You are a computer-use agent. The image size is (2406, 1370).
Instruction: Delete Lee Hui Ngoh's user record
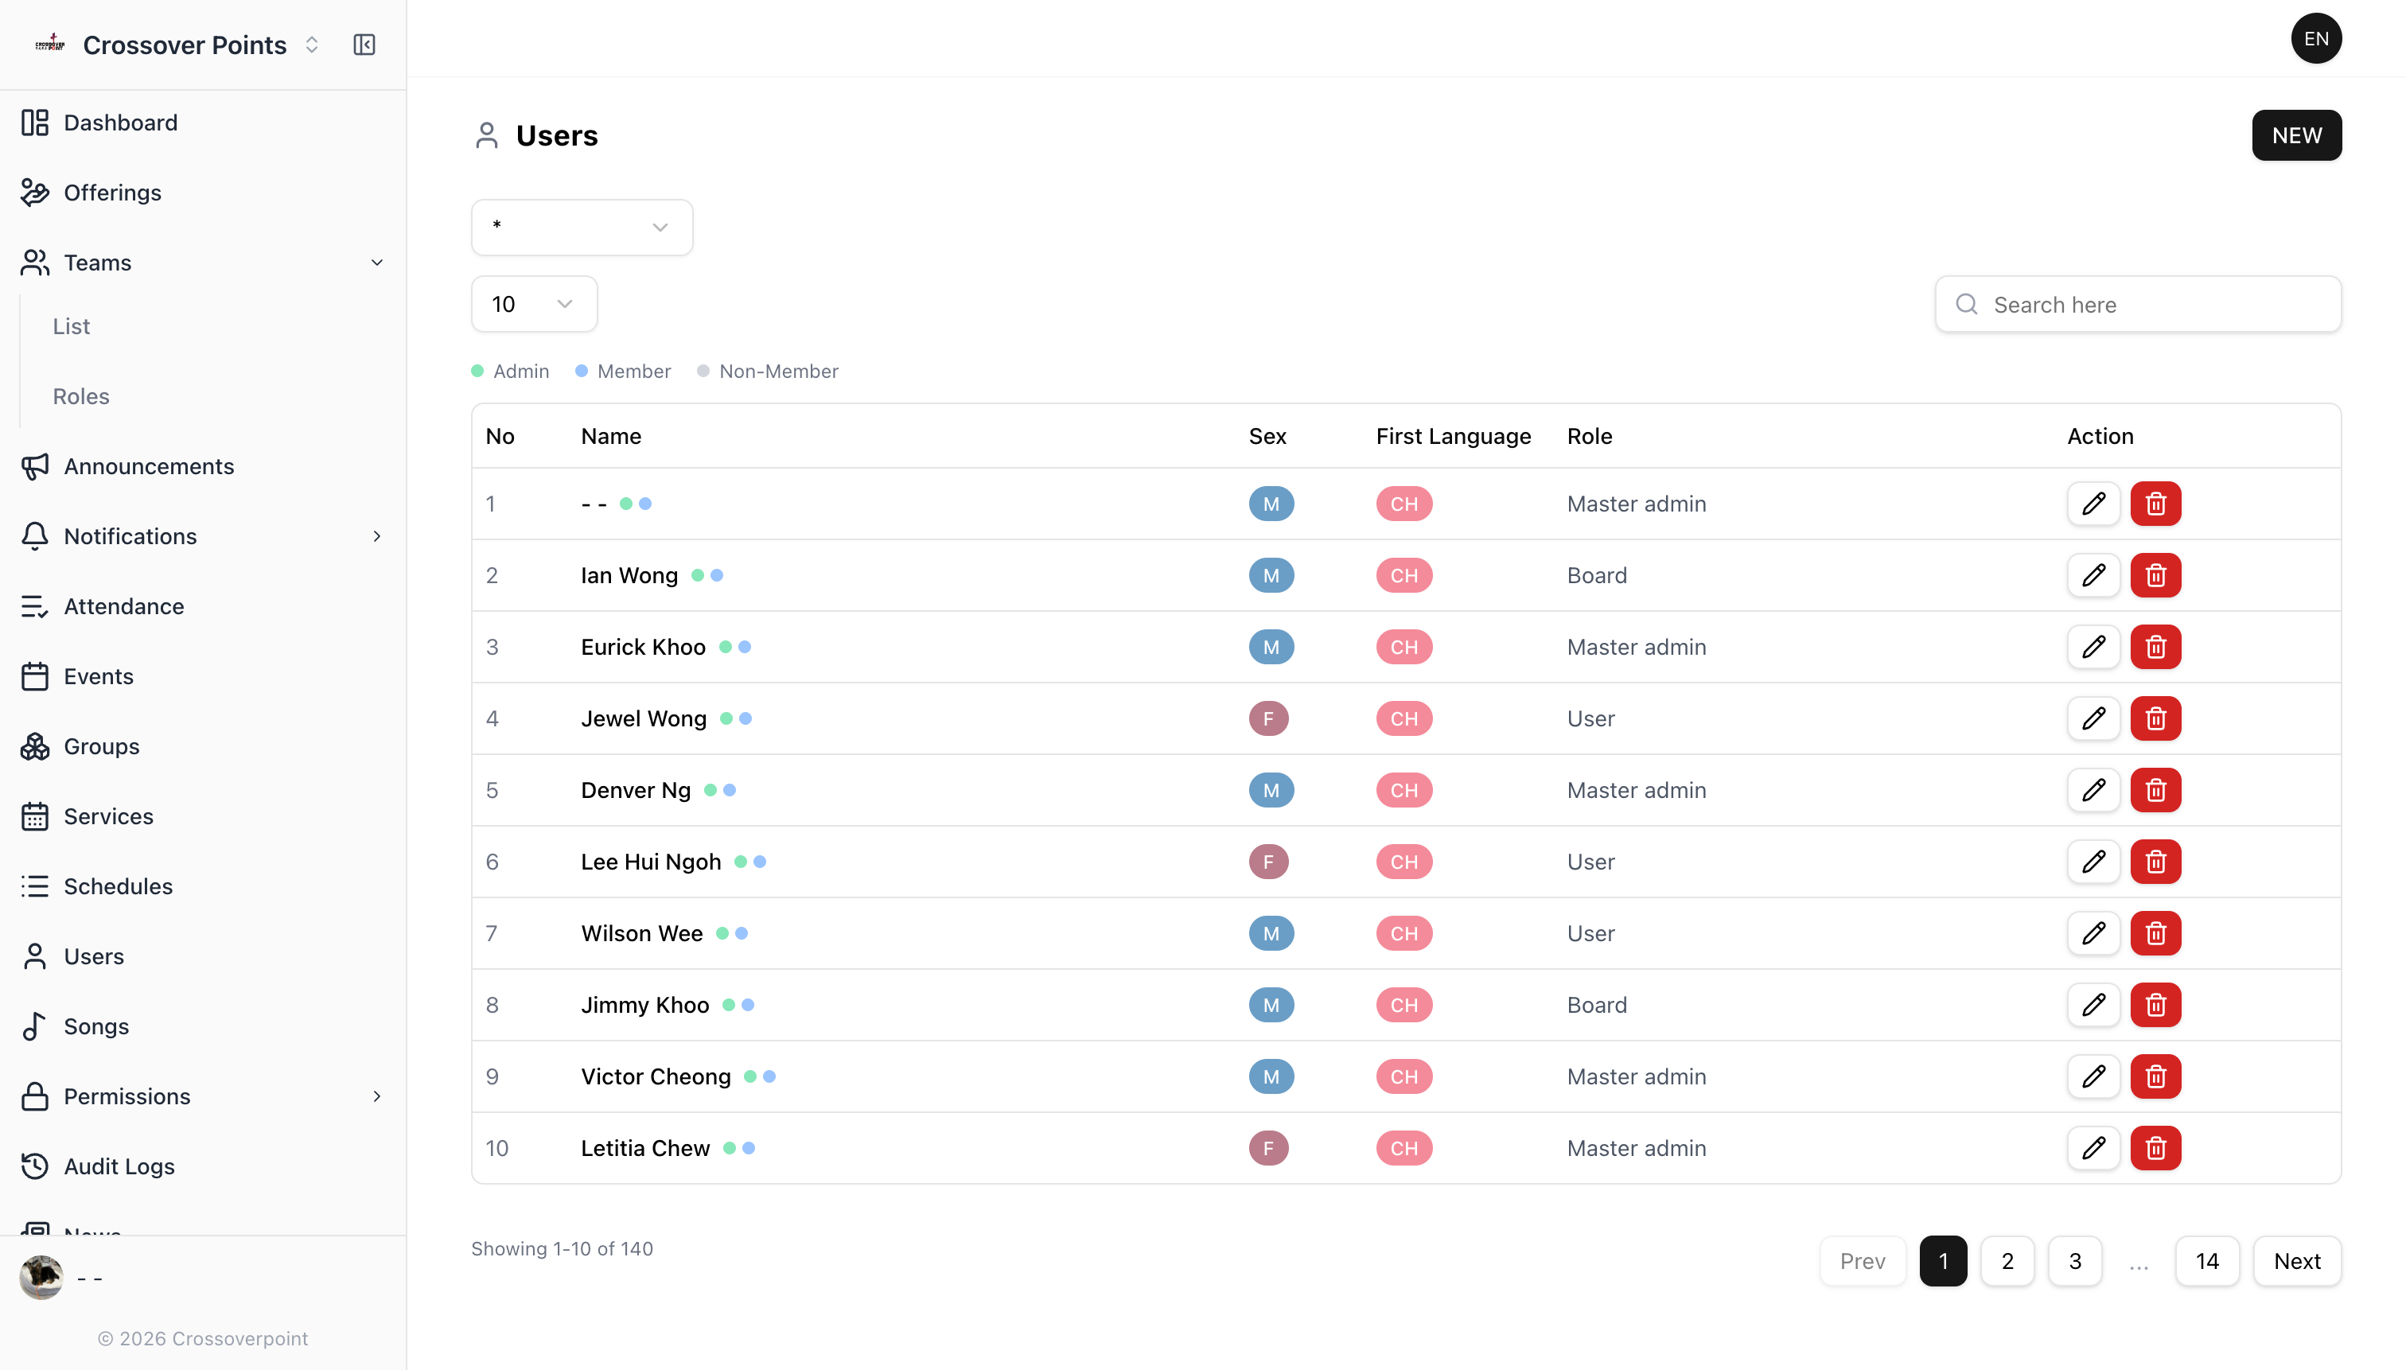(x=2155, y=861)
